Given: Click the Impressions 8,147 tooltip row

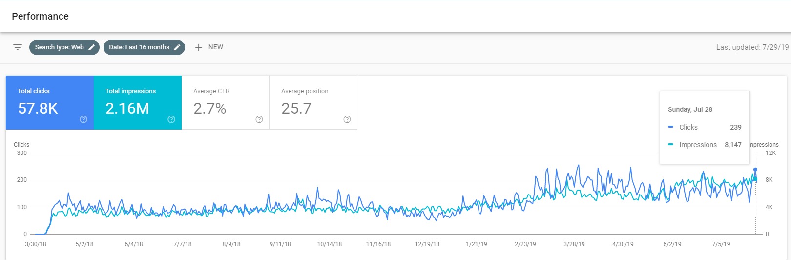Looking at the screenshot, I should pos(705,145).
